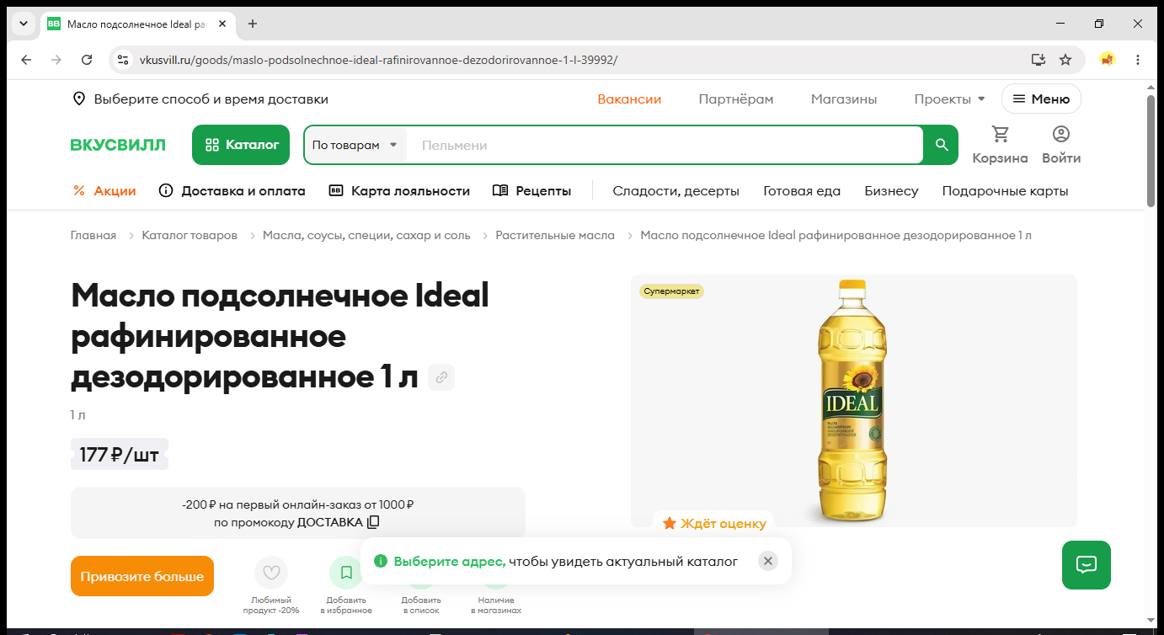Viewport: 1164px width, 635px height.
Task: Open the Вакансии link
Action: pyautogui.click(x=629, y=99)
